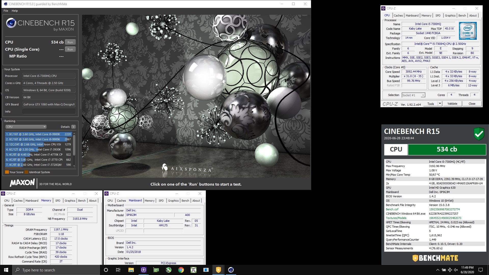The image size is (489, 275).
Task: Open the File menu in Cinebench
Action: pyautogui.click(x=6, y=11)
